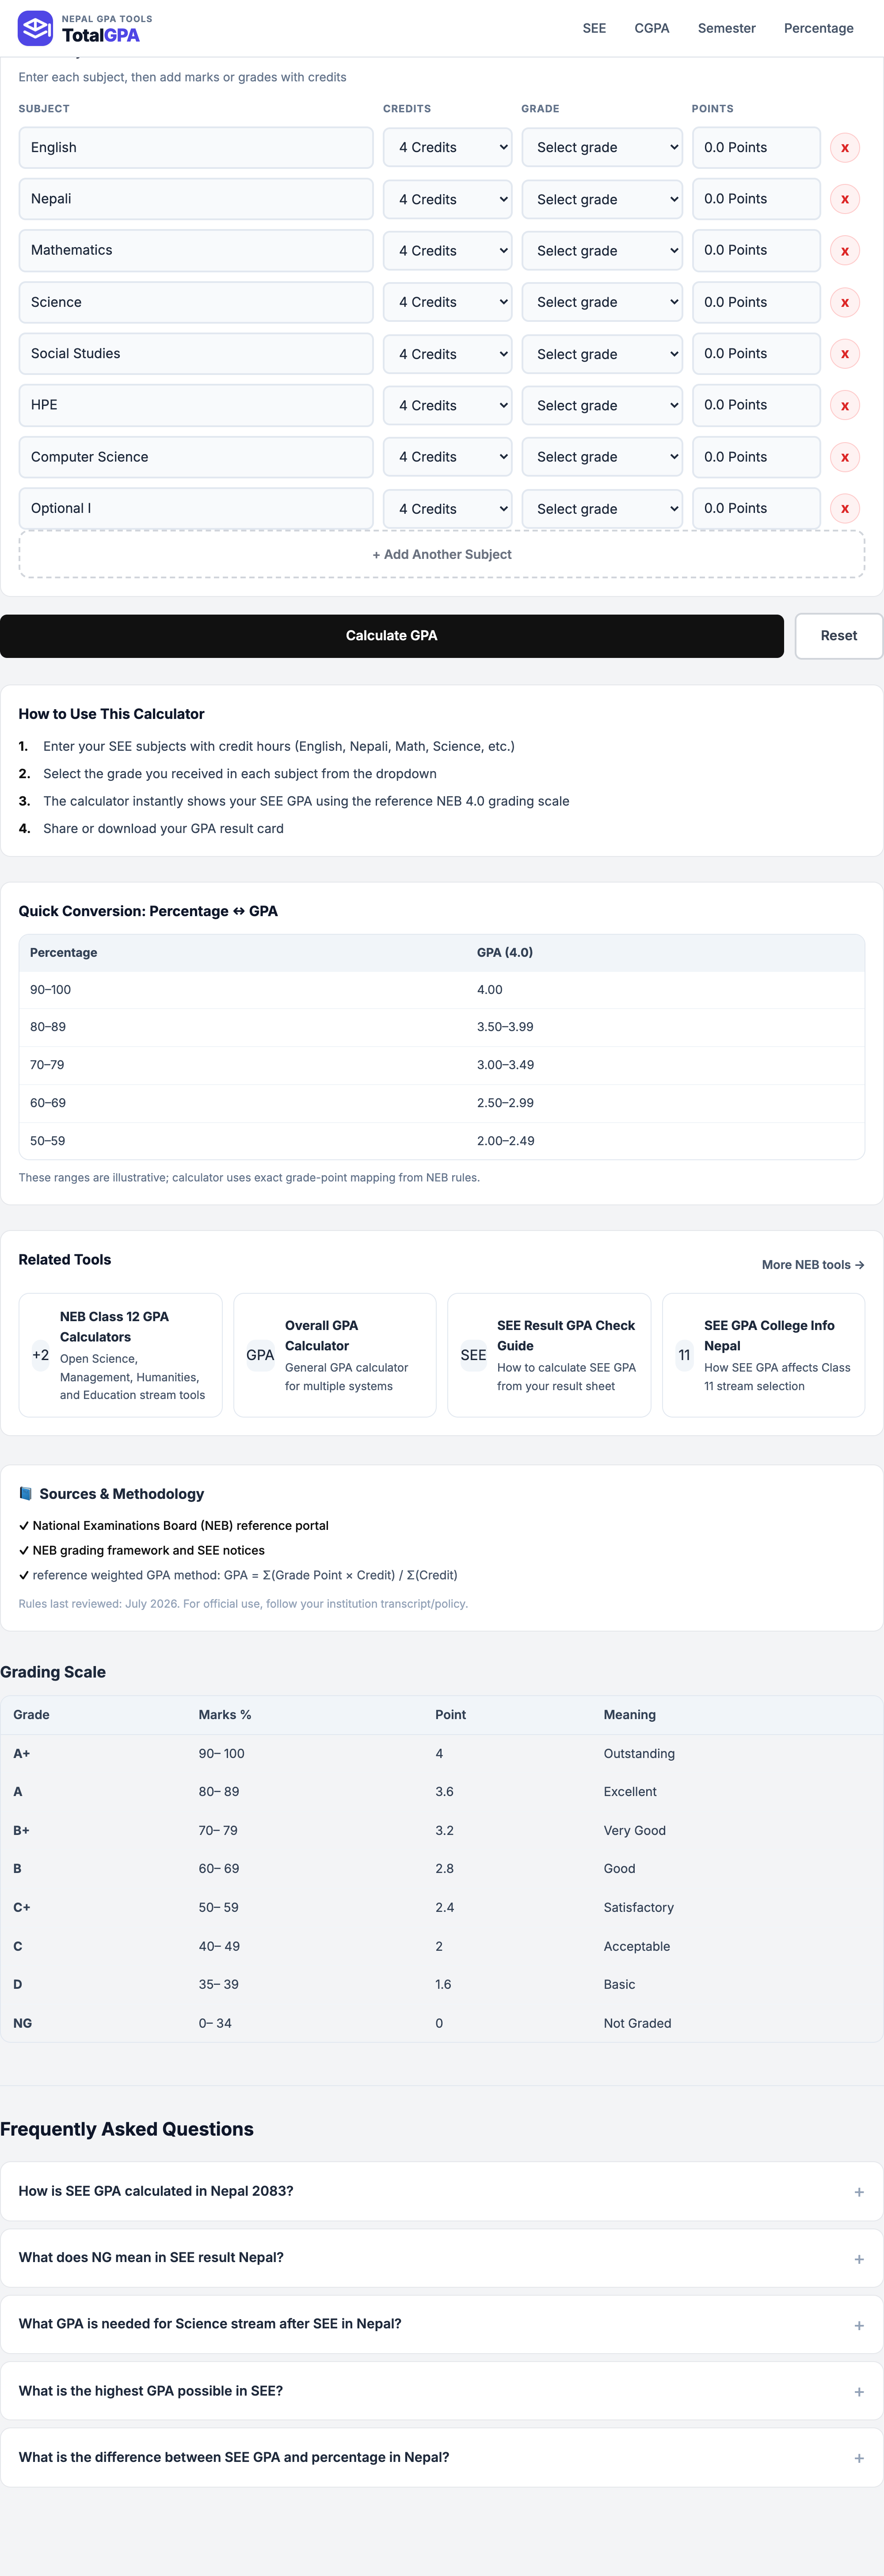Remove the Mathematics subject row
Screen dimensions: 884x2576
[x=844, y=251]
